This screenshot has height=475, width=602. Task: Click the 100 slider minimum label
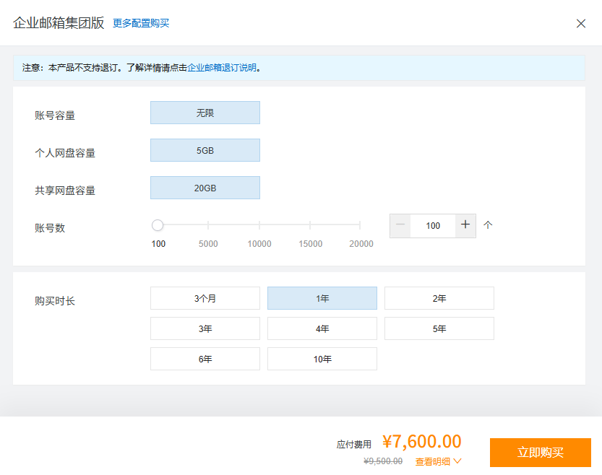(158, 244)
